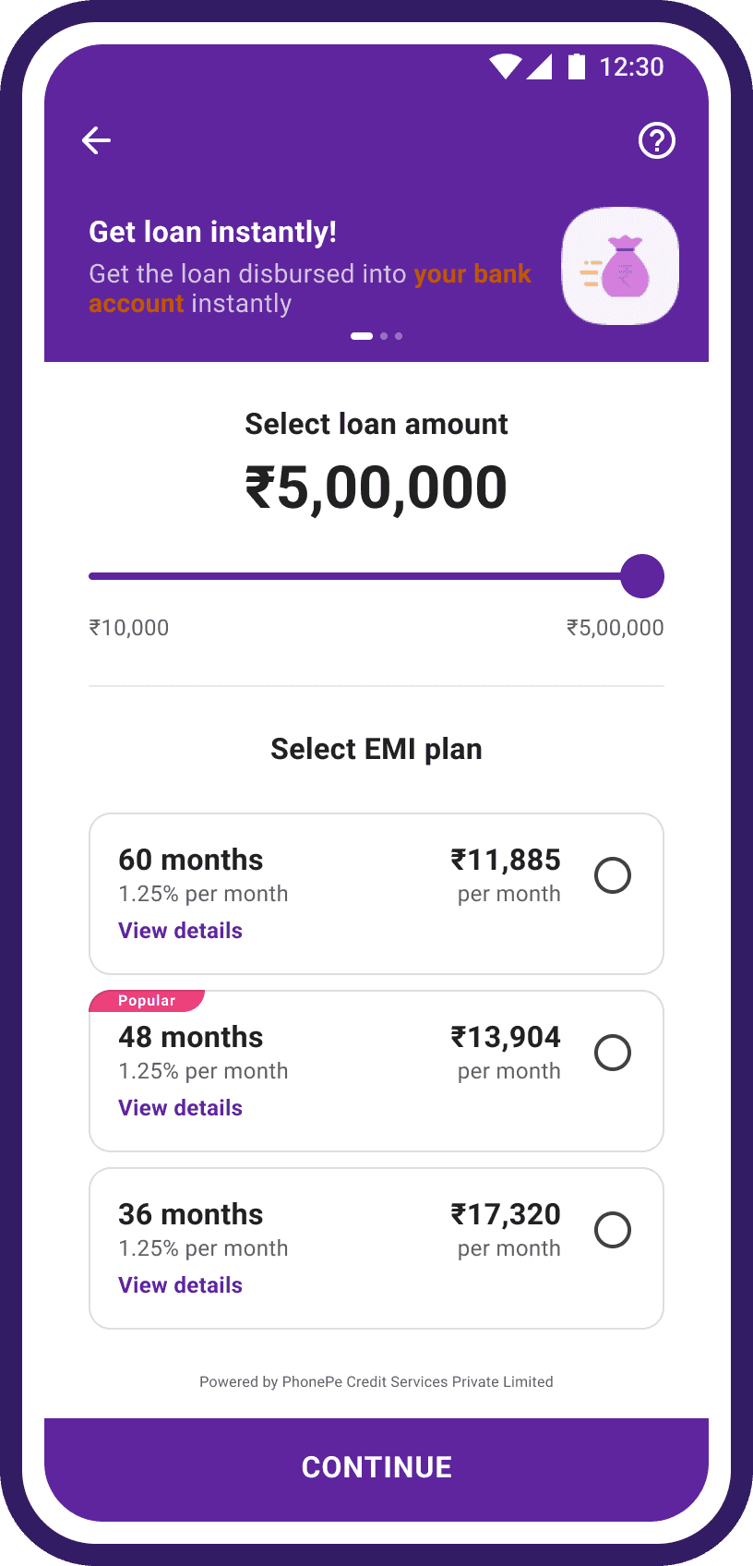Click the mobile signal icon in status bar
The width and height of the screenshot is (753, 1566).
point(541,66)
